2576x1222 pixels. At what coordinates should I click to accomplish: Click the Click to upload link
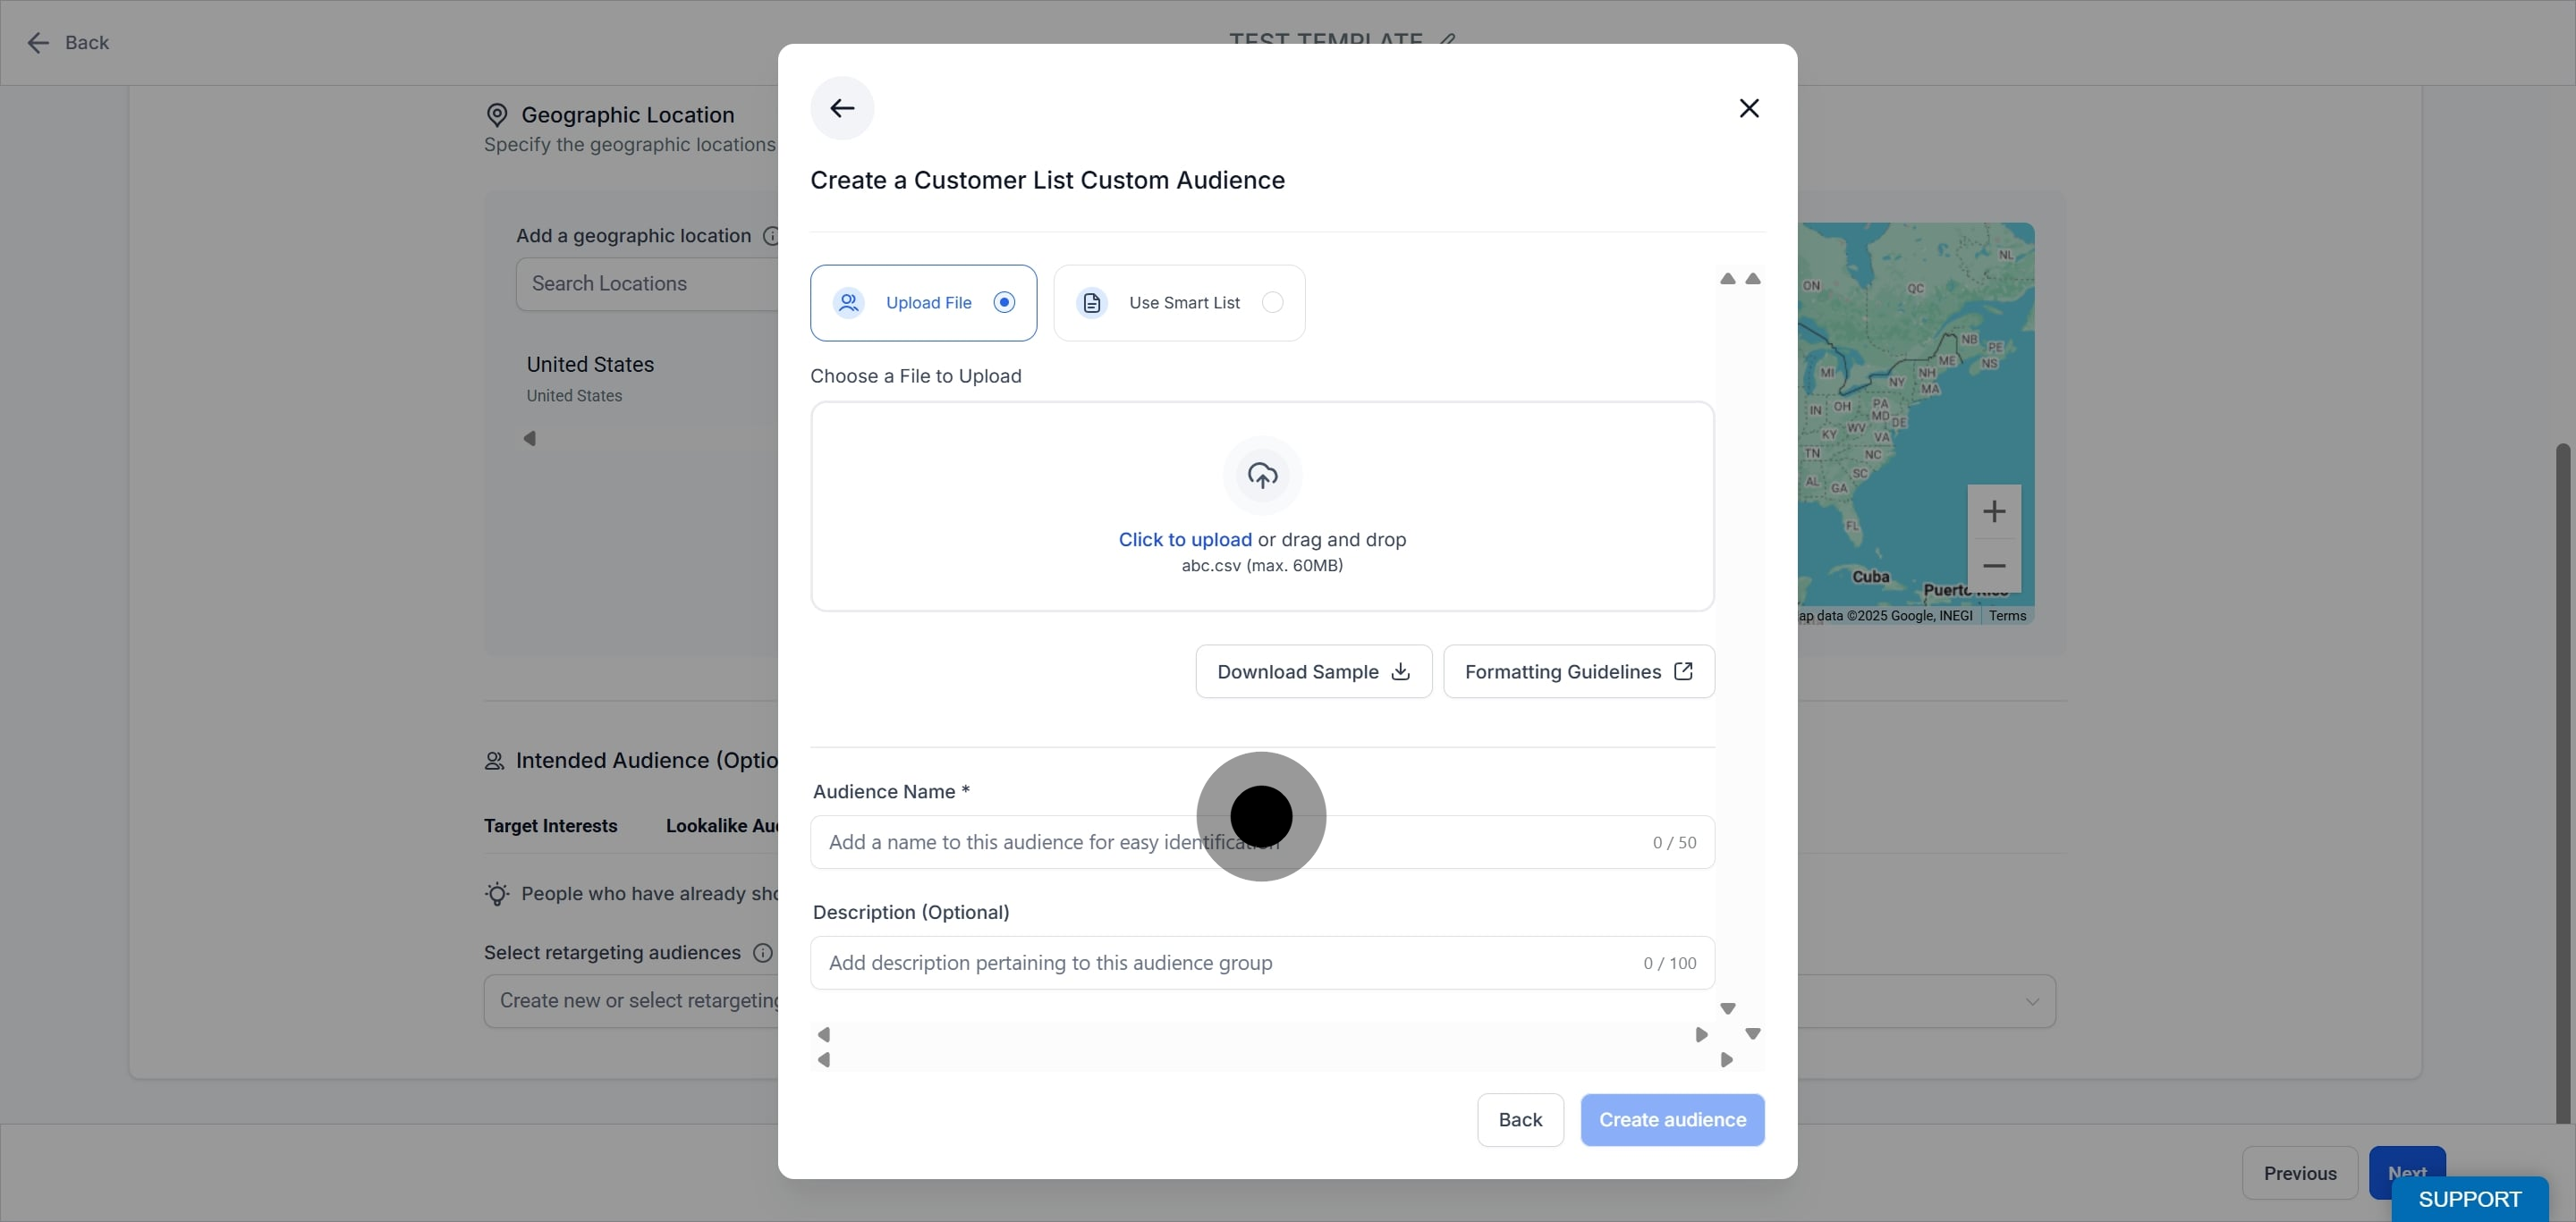(x=1185, y=540)
